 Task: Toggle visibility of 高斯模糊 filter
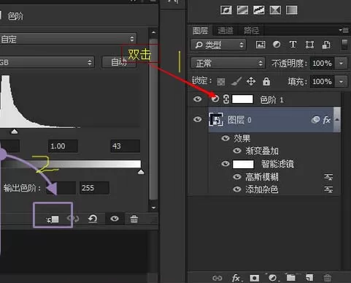coord(237,176)
